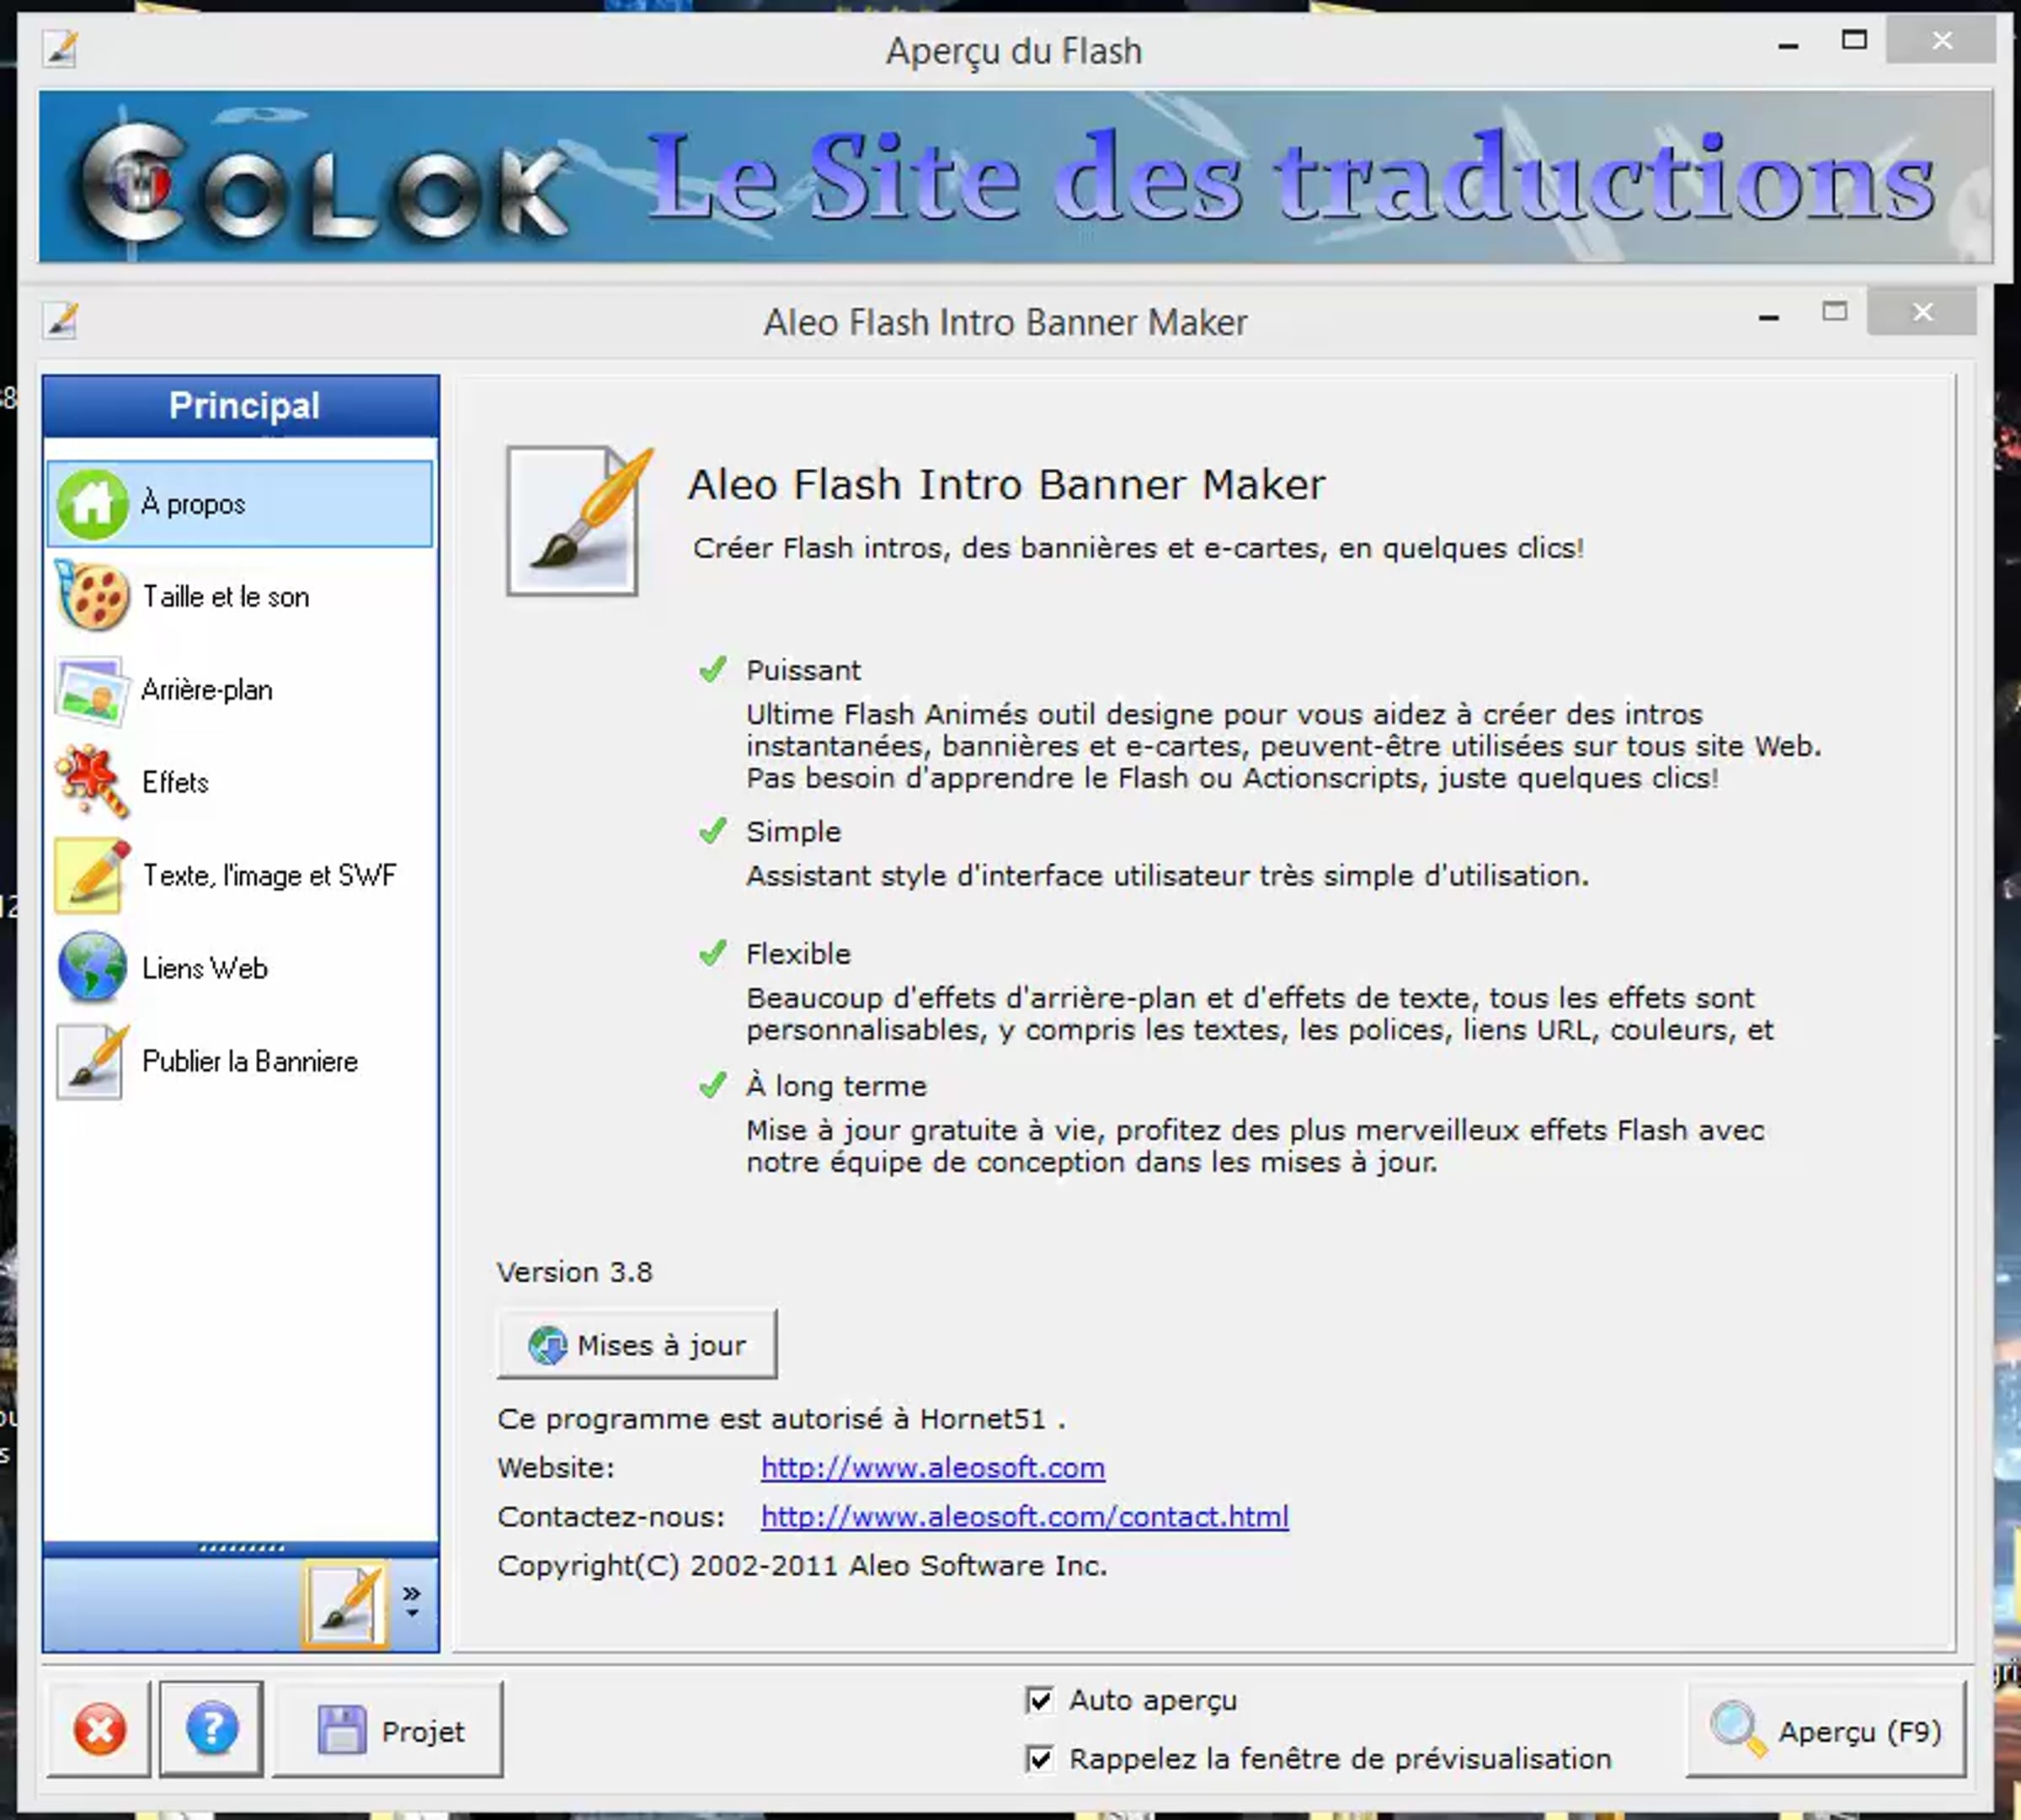Click the Aperçu du Flash title bar icon
The image size is (2021, 1820).
[60, 48]
